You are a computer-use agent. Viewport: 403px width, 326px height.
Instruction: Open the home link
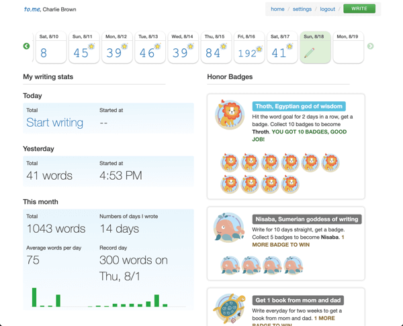277,9
